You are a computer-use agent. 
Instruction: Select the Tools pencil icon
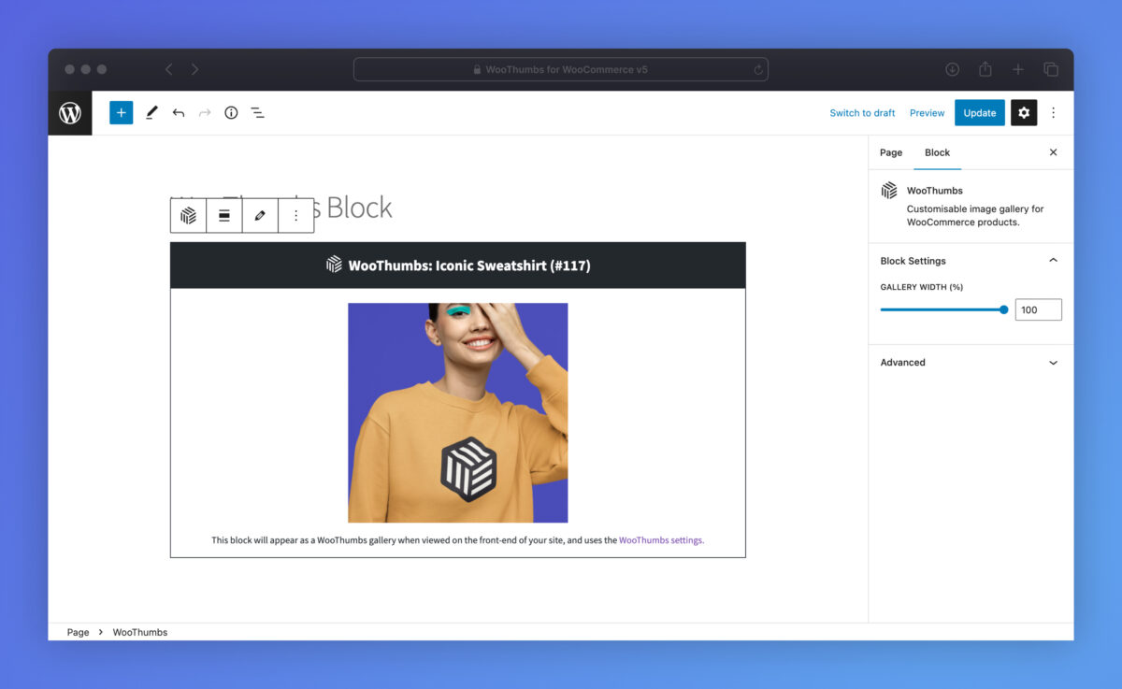151,113
